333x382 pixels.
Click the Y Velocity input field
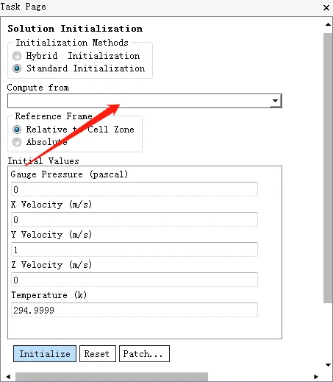click(135, 250)
